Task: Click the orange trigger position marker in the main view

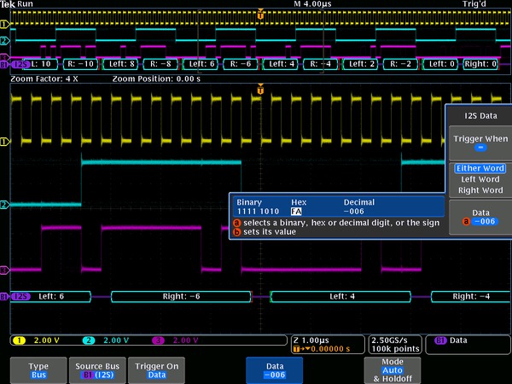Action: (x=260, y=90)
